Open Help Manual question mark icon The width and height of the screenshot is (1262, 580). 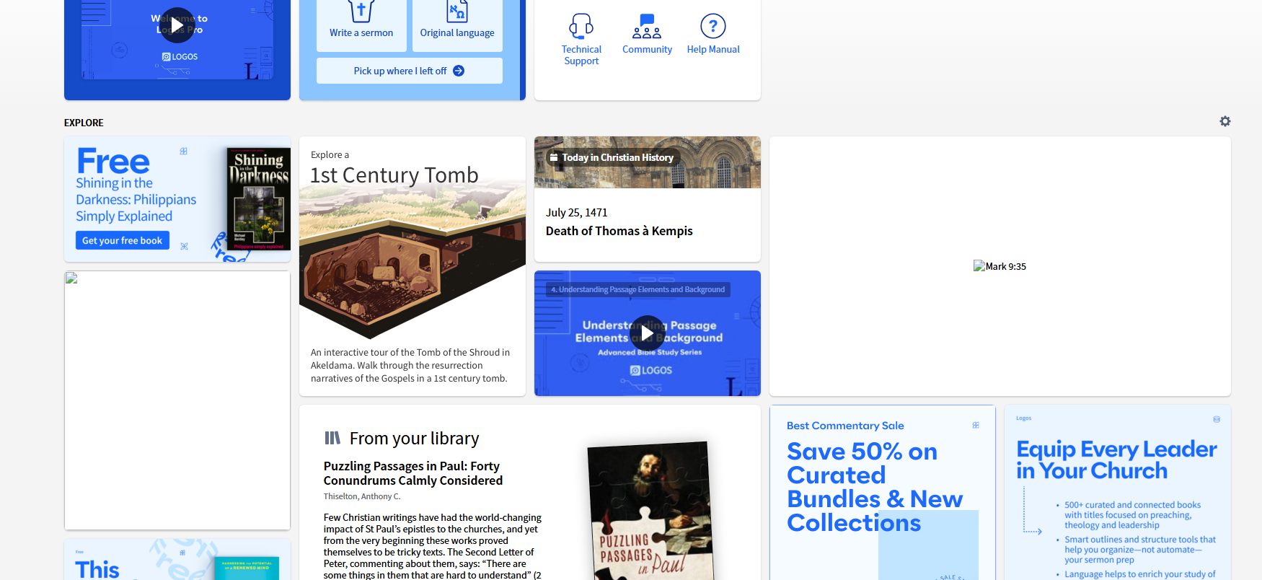(713, 26)
